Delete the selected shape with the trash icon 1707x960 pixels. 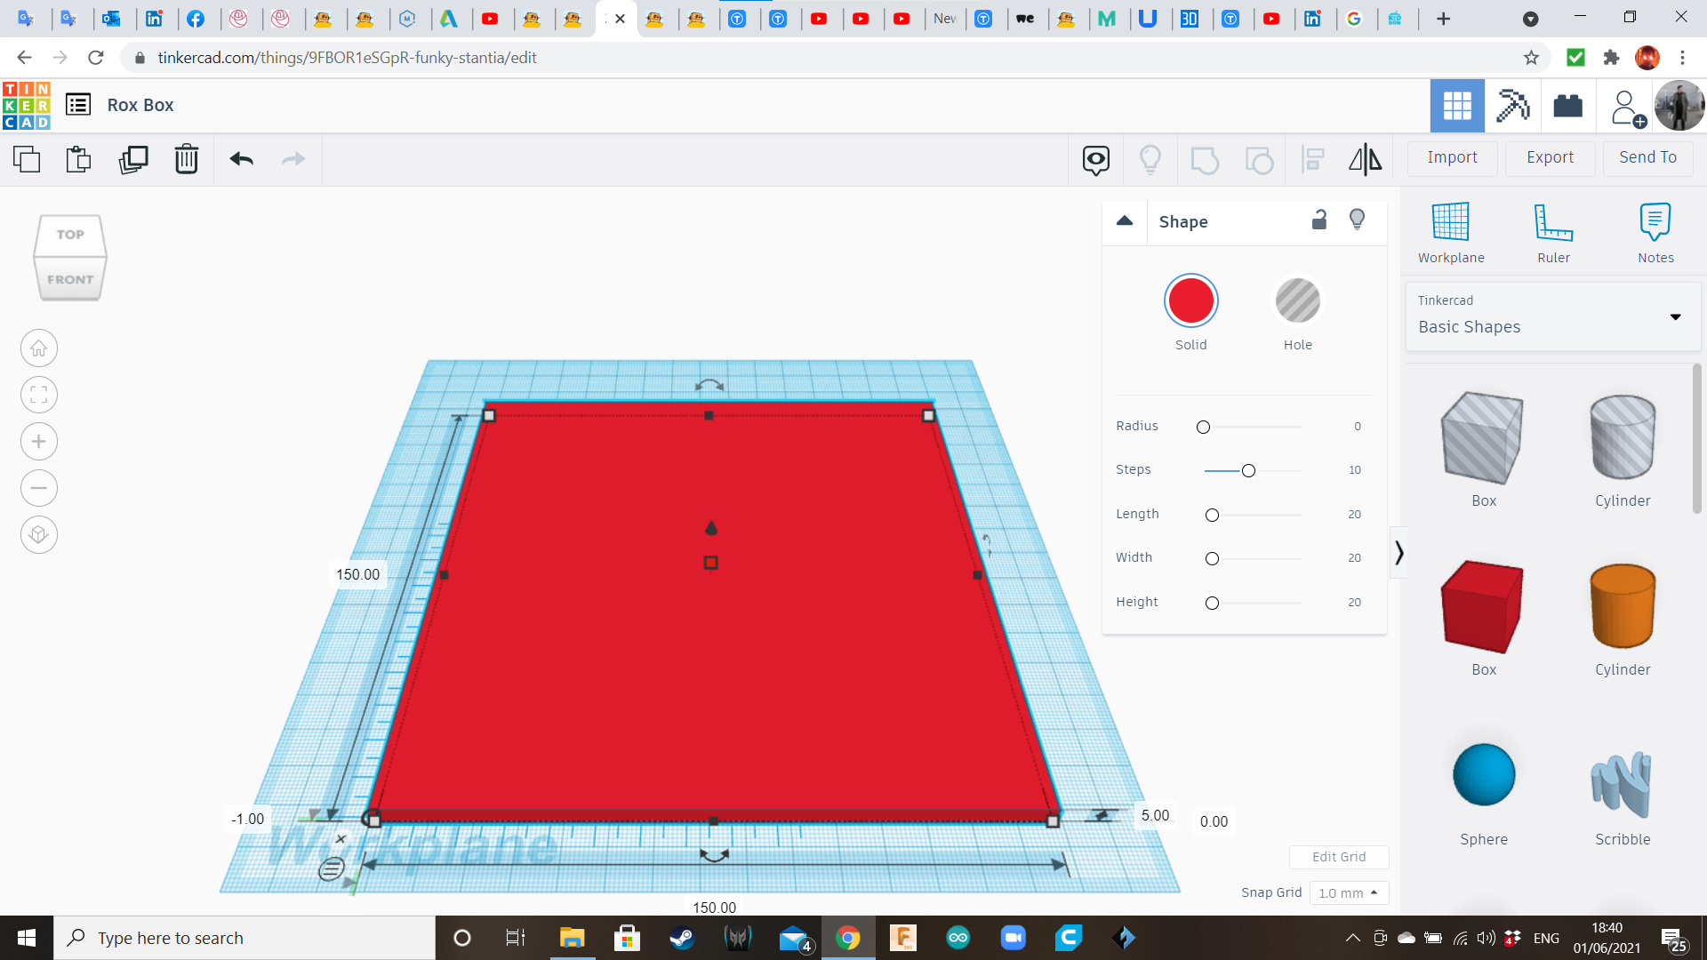tap(186, 159)
